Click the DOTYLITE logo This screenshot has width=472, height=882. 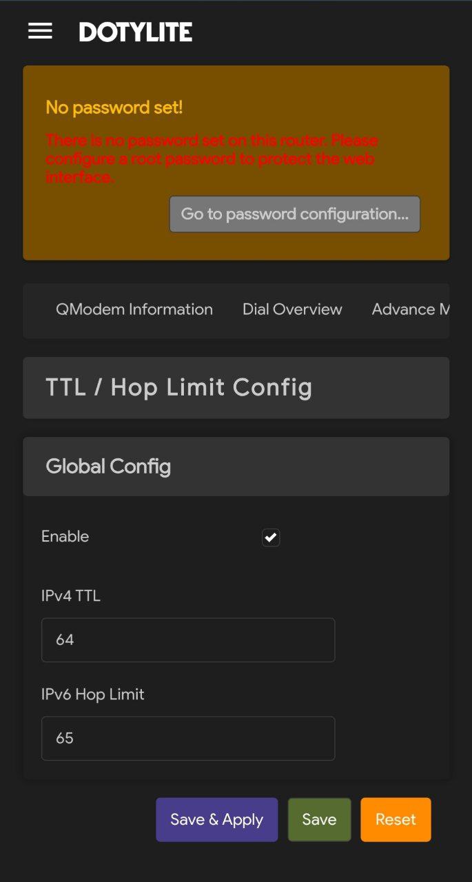pyautogui.click(x=136, y=32)
